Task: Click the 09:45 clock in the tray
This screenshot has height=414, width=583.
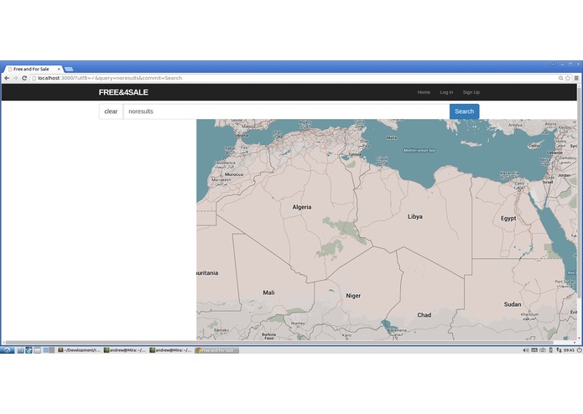Action: [569, 350]
